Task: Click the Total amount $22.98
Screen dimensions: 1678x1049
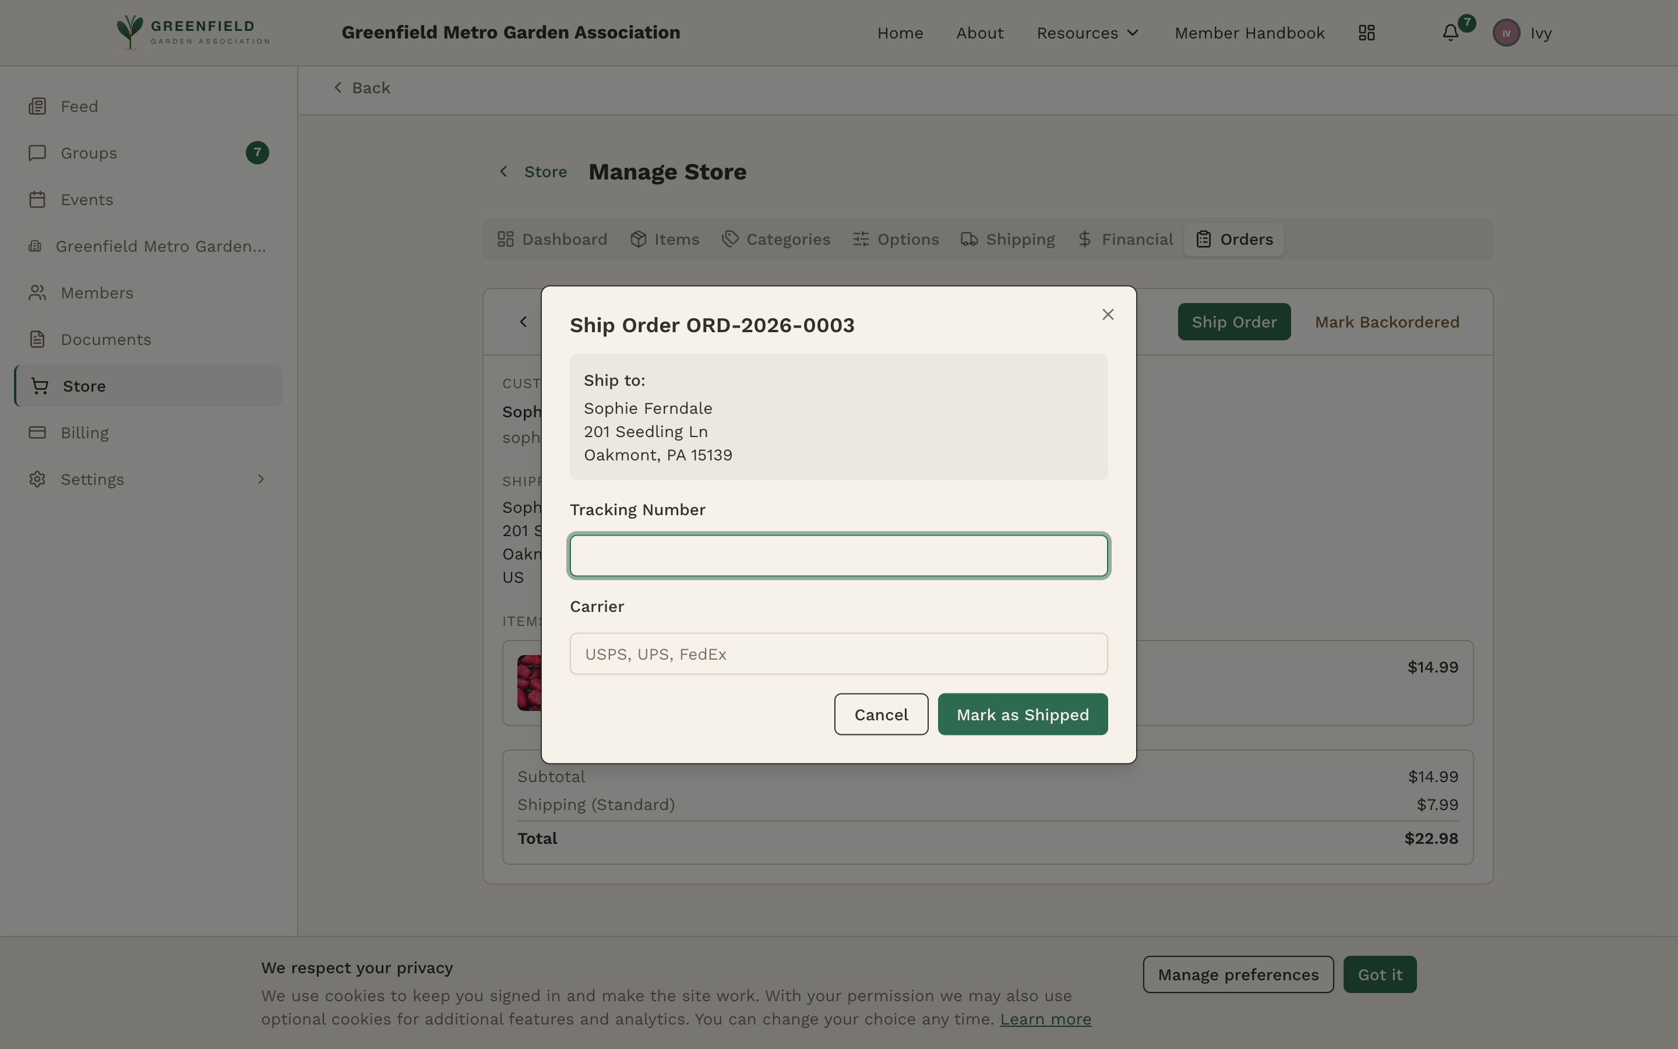Action: pos(1430,838)
